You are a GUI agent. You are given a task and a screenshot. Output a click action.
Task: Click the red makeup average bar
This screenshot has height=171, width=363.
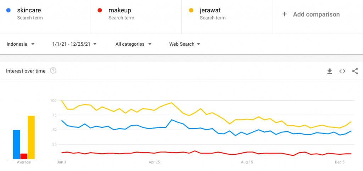[x=24, y=156]
